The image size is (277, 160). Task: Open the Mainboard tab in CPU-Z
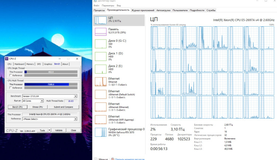pos(19,64)
